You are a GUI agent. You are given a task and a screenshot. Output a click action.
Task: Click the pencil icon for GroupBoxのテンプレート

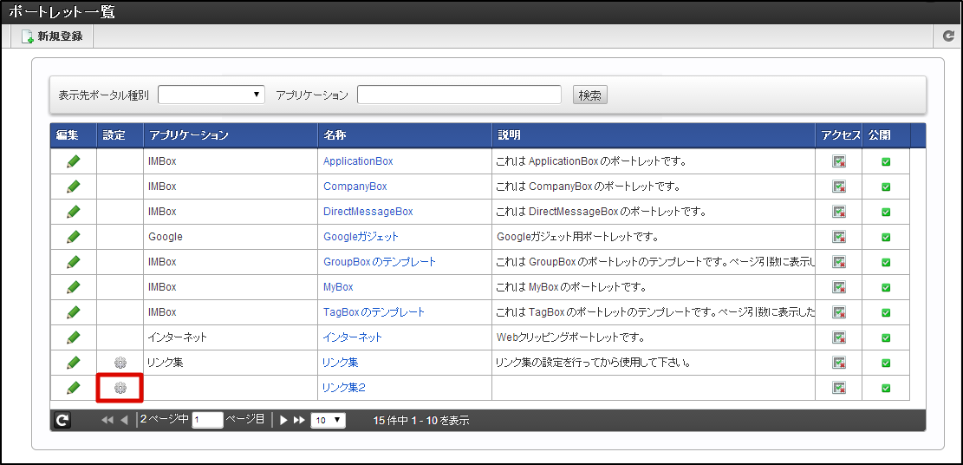73,262
